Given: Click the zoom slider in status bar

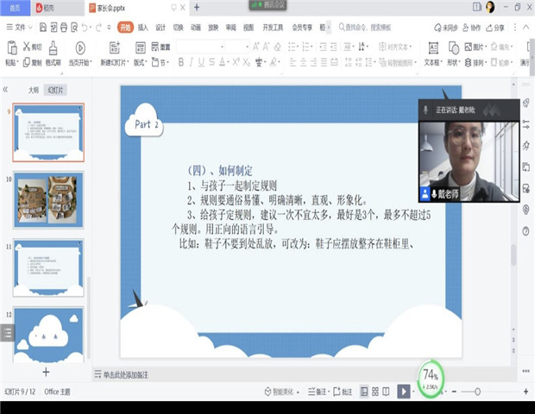Looking at the screenshot, I should tap(477, 392).
